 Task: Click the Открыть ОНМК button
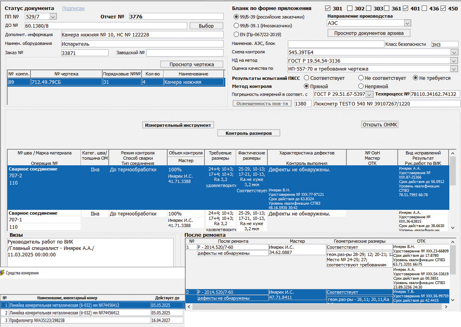(380, 124)
